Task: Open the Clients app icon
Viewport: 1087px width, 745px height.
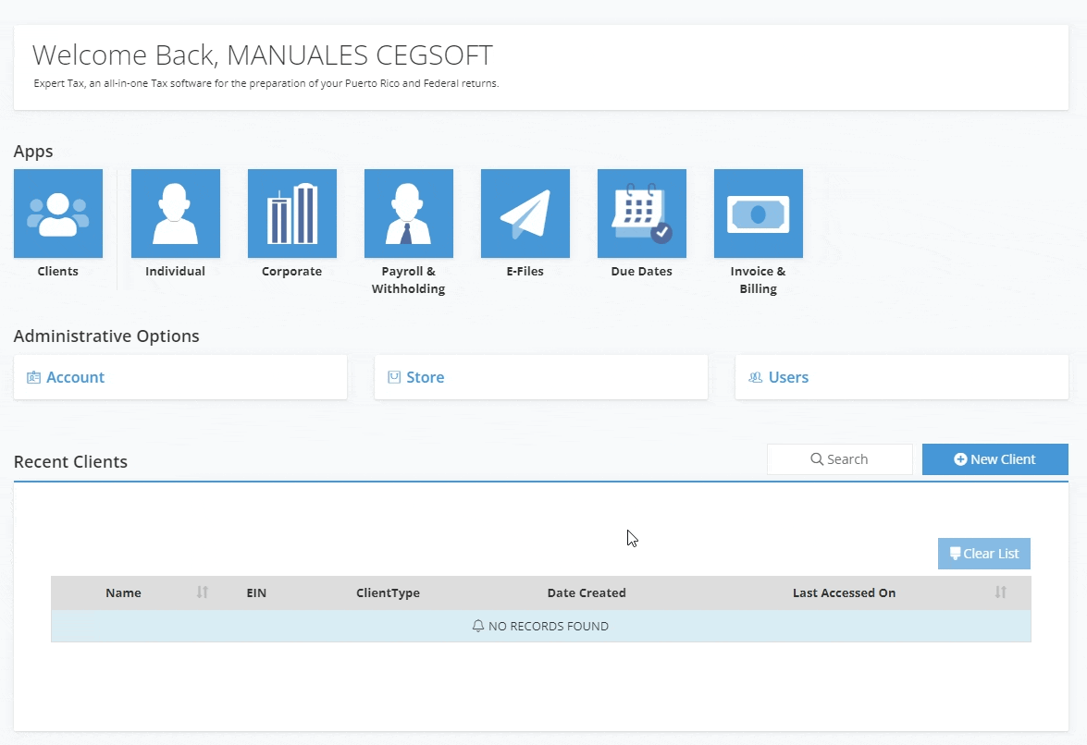Action: point(57,214)
